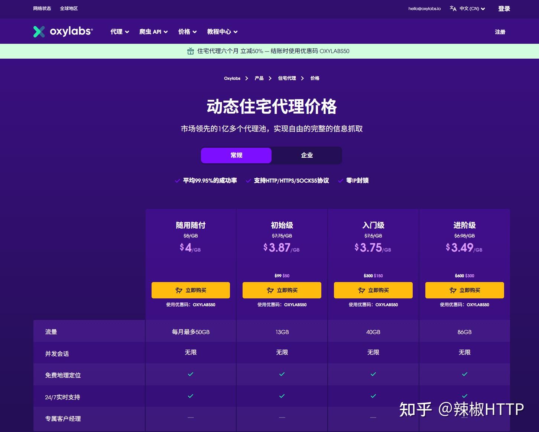Image resolution: width=539 pixels, height=432 pixels.
Task: Select the 常规 pricing toggle
Action: pyautogui.click(x=236, y=155)
